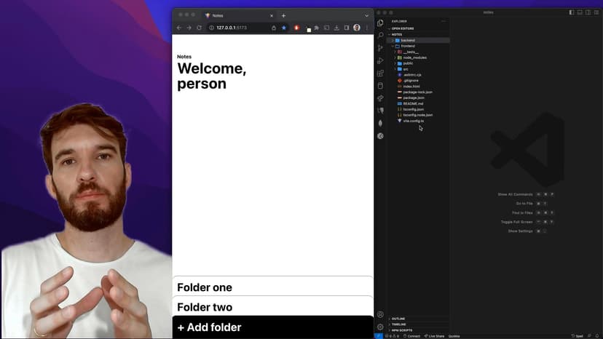Toggle the primary sidebar layout button
Screen dimensions: 603x339
[571, 12]
